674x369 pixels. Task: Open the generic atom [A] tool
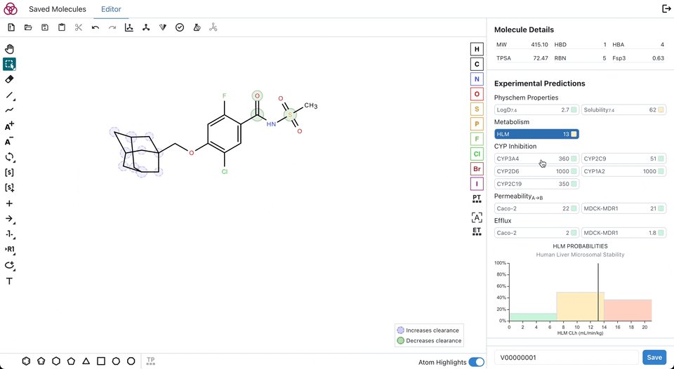(477, 217)
